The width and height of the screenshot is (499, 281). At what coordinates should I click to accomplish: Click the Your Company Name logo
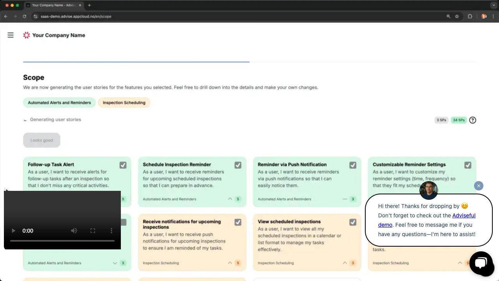(x=54, y=35)
